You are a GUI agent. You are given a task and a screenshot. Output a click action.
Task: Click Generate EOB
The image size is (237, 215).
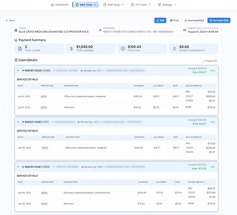pos(219,20)
